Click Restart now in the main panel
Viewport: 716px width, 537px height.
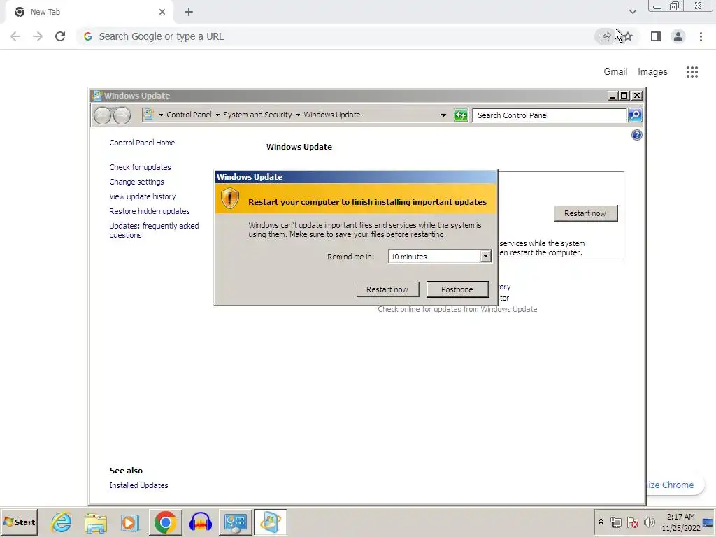point(585,213)
